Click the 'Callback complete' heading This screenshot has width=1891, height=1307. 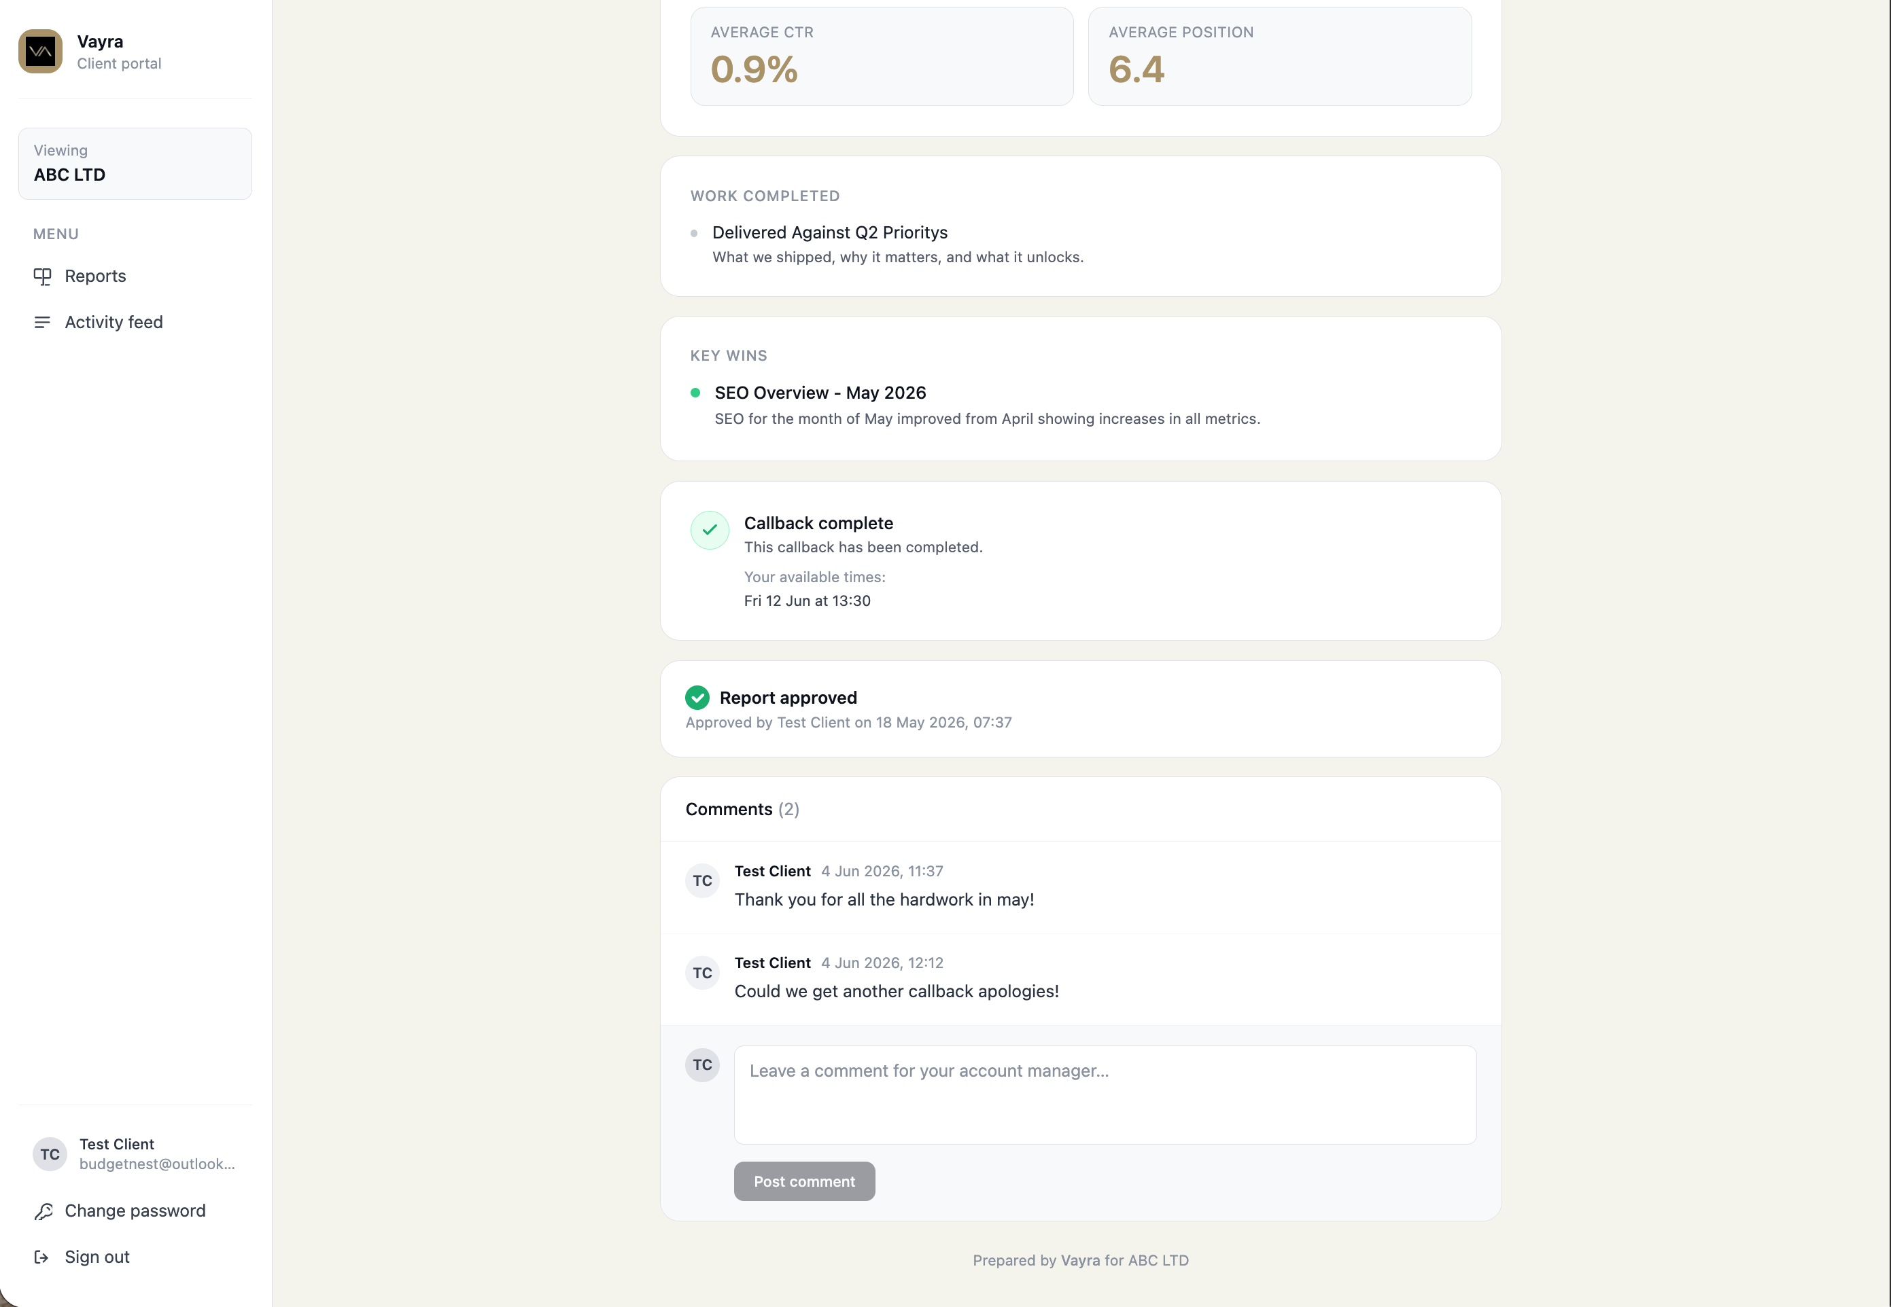[x=818, y=523]
